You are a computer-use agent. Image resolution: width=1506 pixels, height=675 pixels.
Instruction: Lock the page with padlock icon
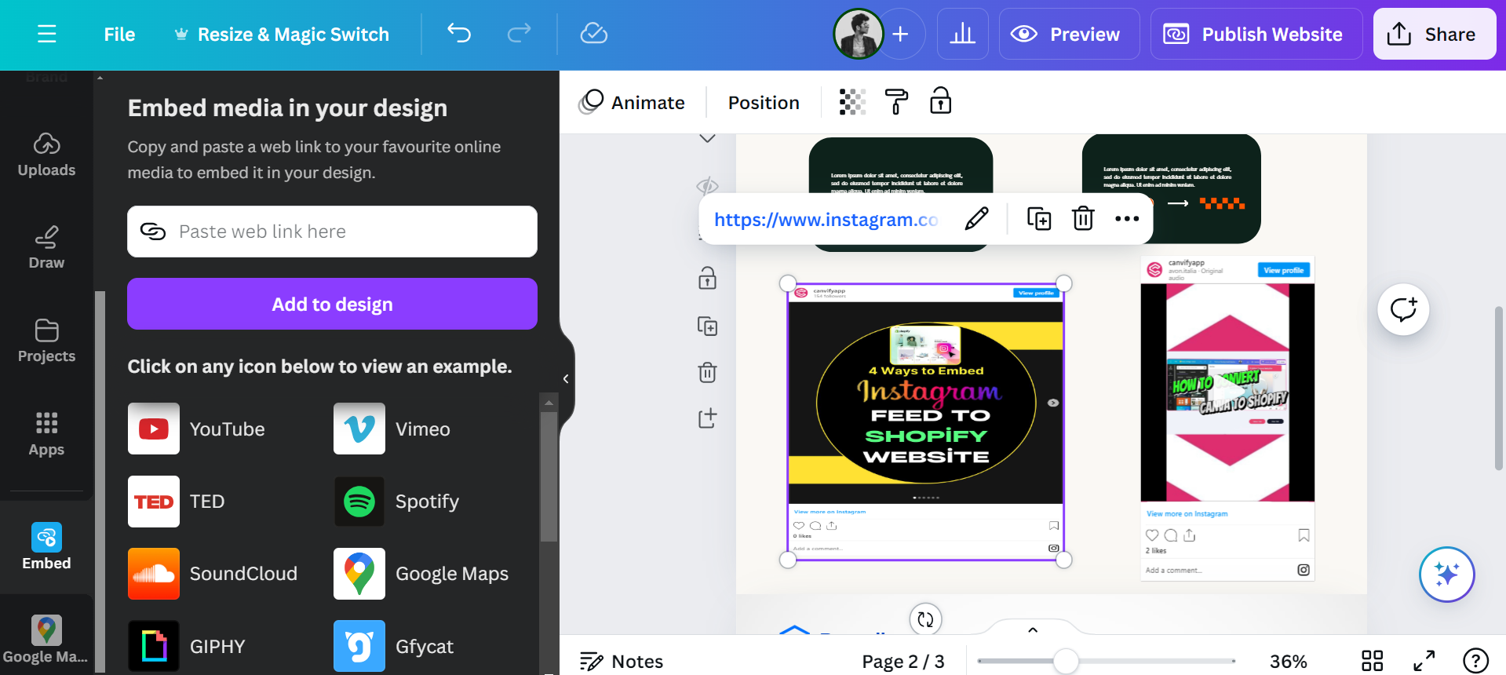[707, 279]
